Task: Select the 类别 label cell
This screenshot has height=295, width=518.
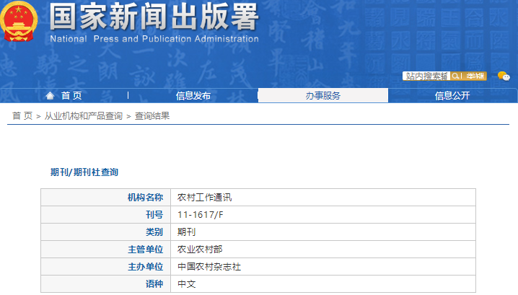Action: pyautogui.click(x=106, y=232)
